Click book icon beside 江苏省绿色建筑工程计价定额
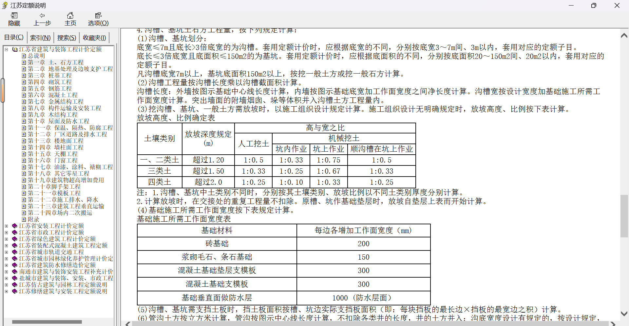629x326 pixels. [x=15, y=239]
